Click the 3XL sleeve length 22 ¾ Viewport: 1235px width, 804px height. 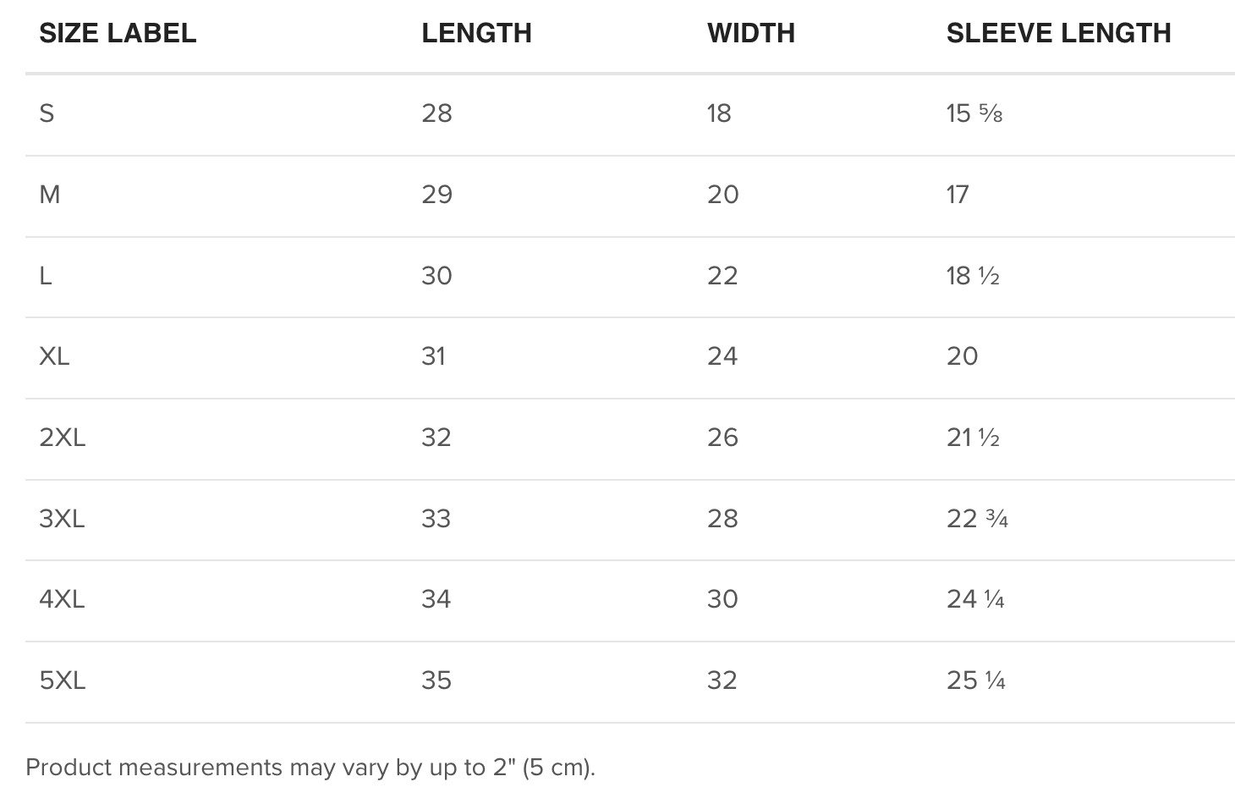977,519
